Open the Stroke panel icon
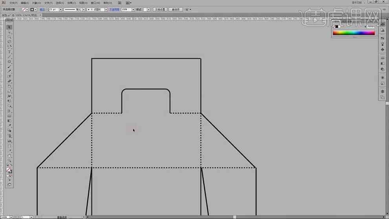This screenshot has height=219, width=389. [382, 58]
